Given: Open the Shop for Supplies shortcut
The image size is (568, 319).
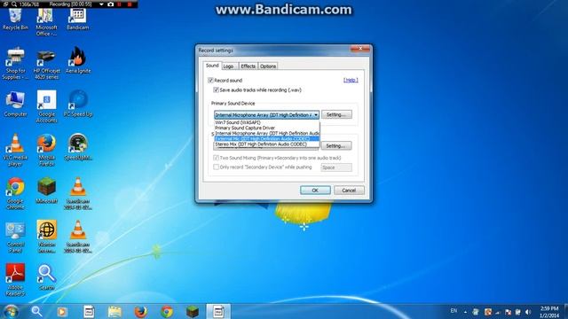Looking at the screenshot, I should tap(15, 64).
